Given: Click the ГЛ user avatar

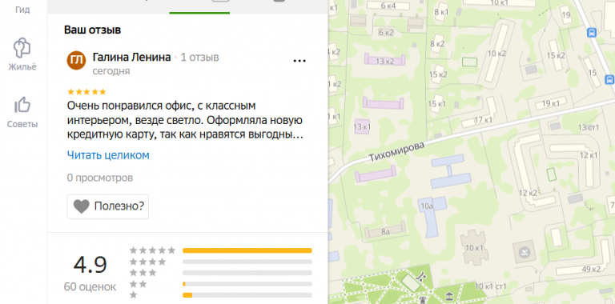Looking at the screenshot, I should click(76, 60).
